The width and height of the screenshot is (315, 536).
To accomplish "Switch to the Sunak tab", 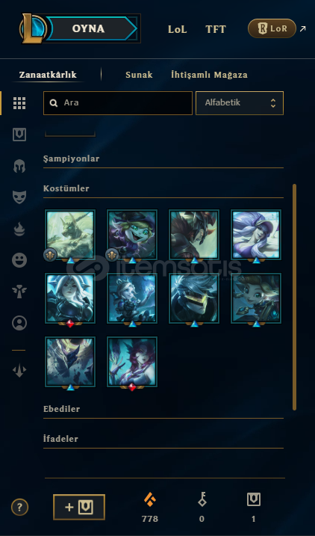I will 139,75.
